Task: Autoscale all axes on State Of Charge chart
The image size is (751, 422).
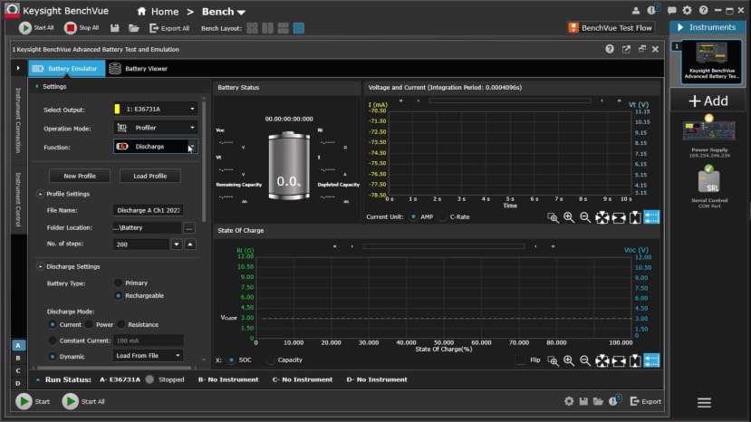Action: tap(602, 360)
